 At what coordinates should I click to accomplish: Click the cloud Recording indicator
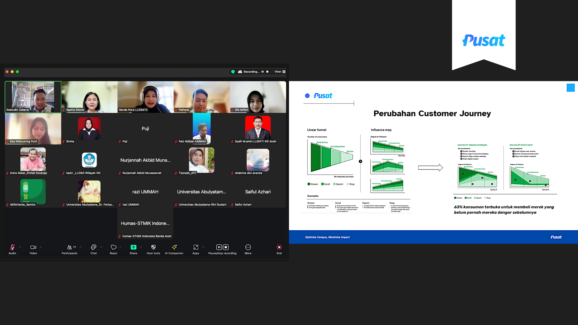[x=249, y=72]
